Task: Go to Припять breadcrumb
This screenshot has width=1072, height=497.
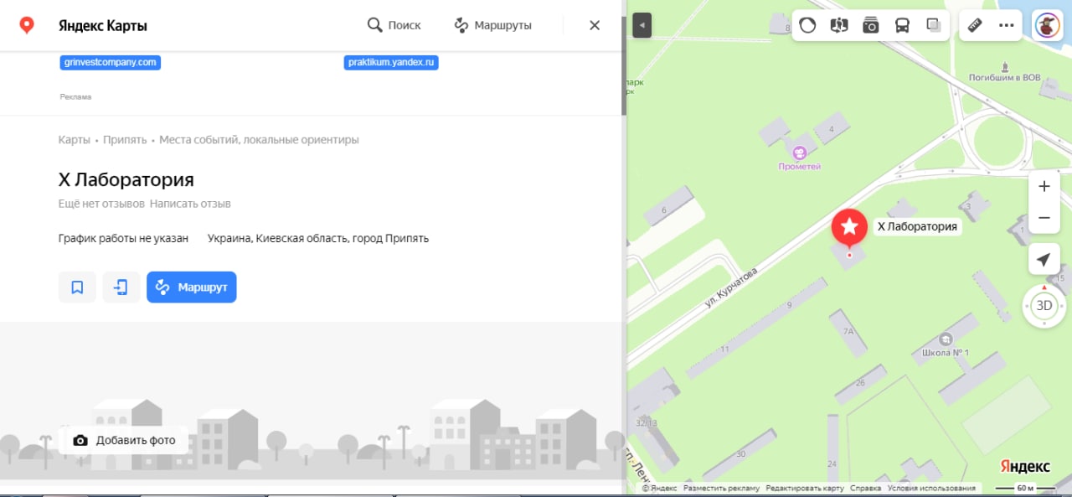Action: [125, 140]
